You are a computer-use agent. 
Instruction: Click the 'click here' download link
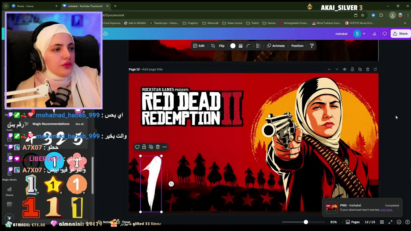click(x=386, y=210)
